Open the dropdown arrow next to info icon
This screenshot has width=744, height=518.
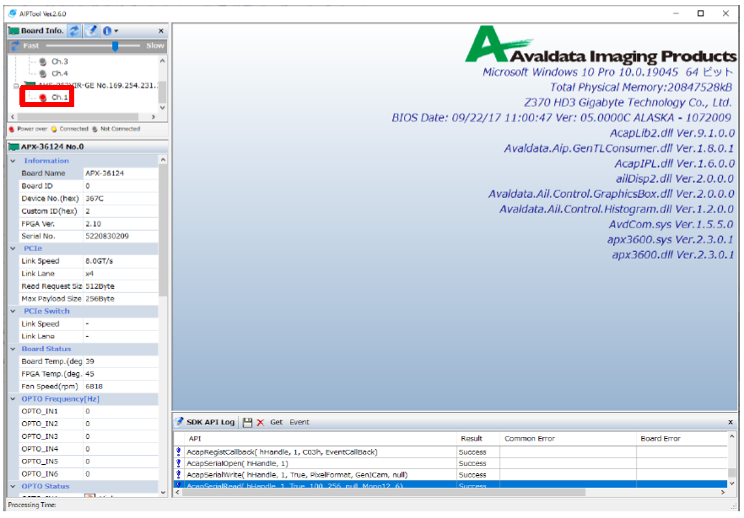click(116, 31)
